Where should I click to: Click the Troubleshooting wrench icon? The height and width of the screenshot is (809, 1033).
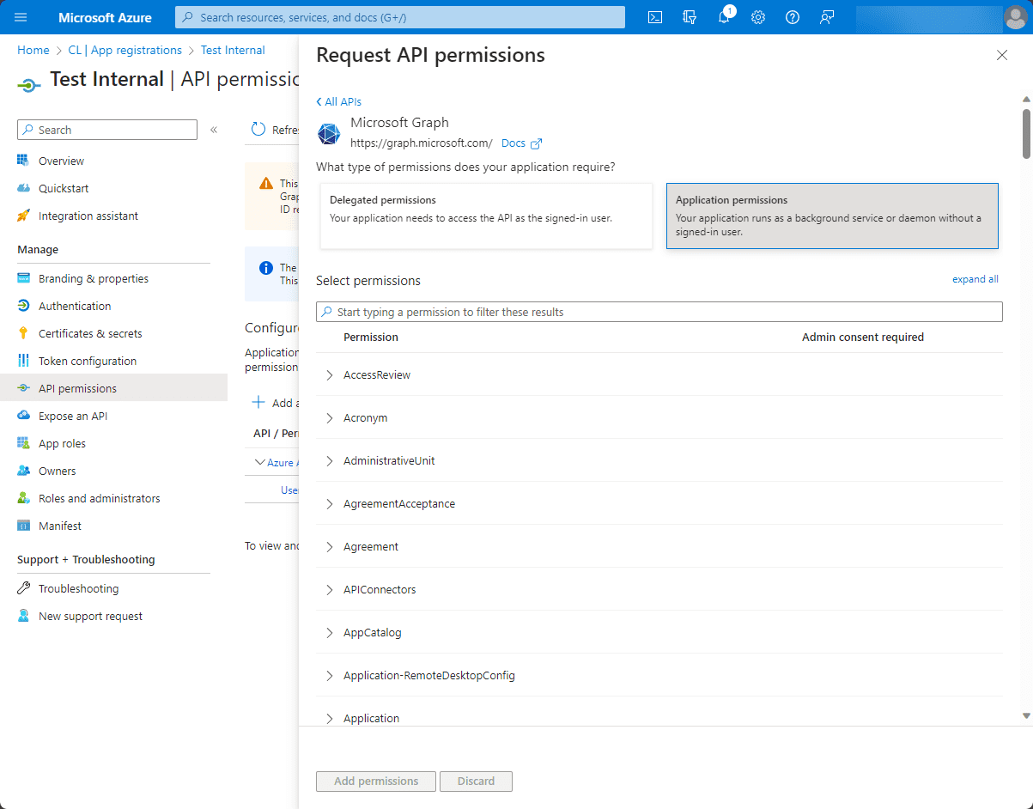[23, 588]
